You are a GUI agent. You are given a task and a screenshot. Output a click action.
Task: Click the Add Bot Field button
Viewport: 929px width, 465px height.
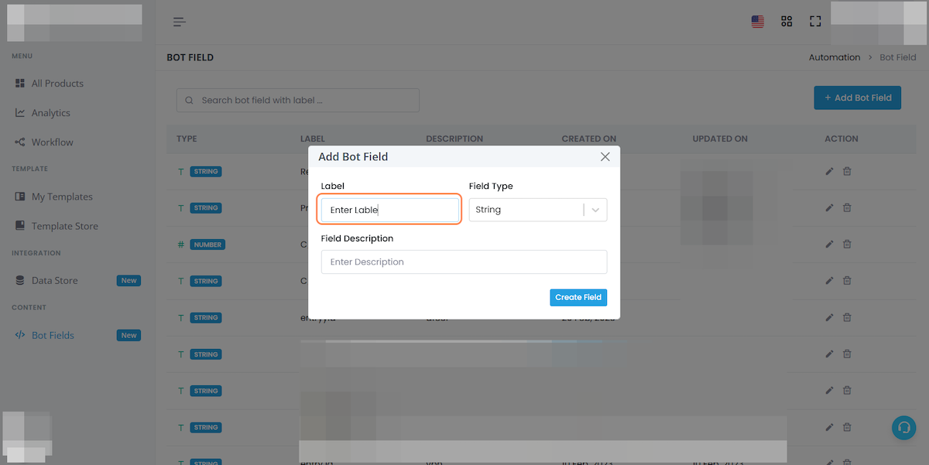coord(858,97)
